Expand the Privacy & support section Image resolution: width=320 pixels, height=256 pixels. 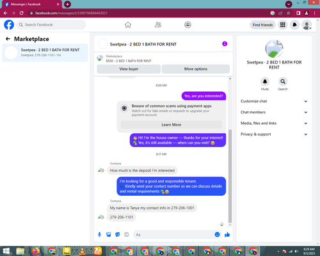tap(274, 134)
